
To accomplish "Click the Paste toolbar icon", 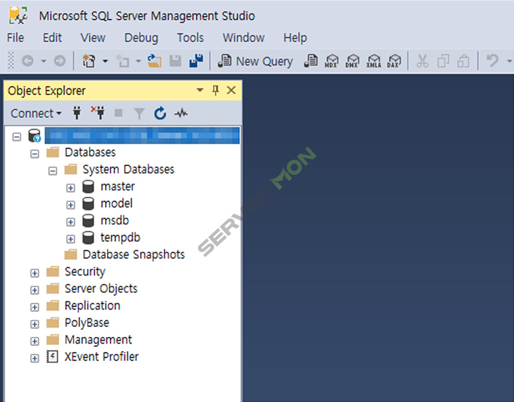I will (463, 61).
